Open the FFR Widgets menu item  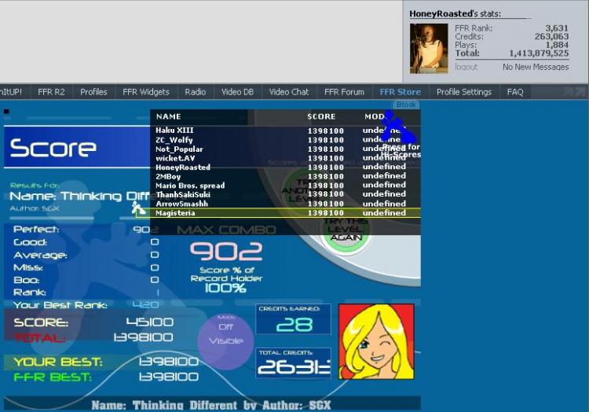(x=146, y=92)
